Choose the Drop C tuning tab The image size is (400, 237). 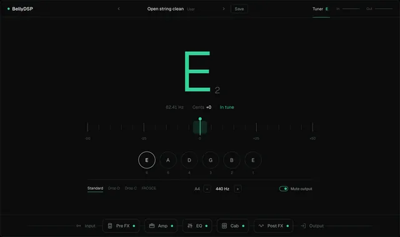131,188
